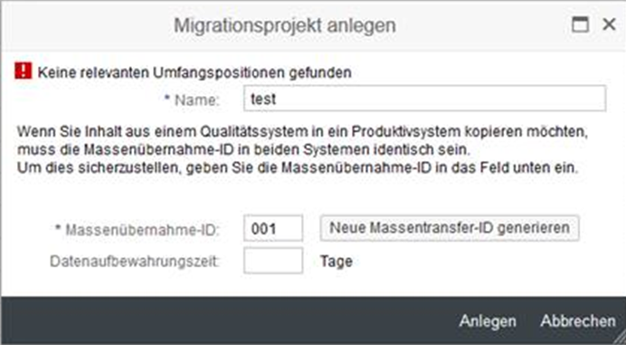Click the resize grip in the dialog corner
626x345 pixels.
click(x=621, y=340)
